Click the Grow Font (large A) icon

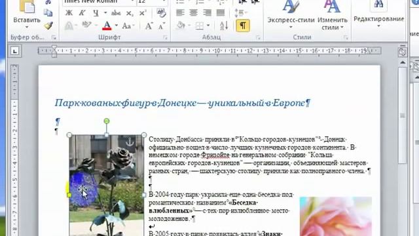149,26
